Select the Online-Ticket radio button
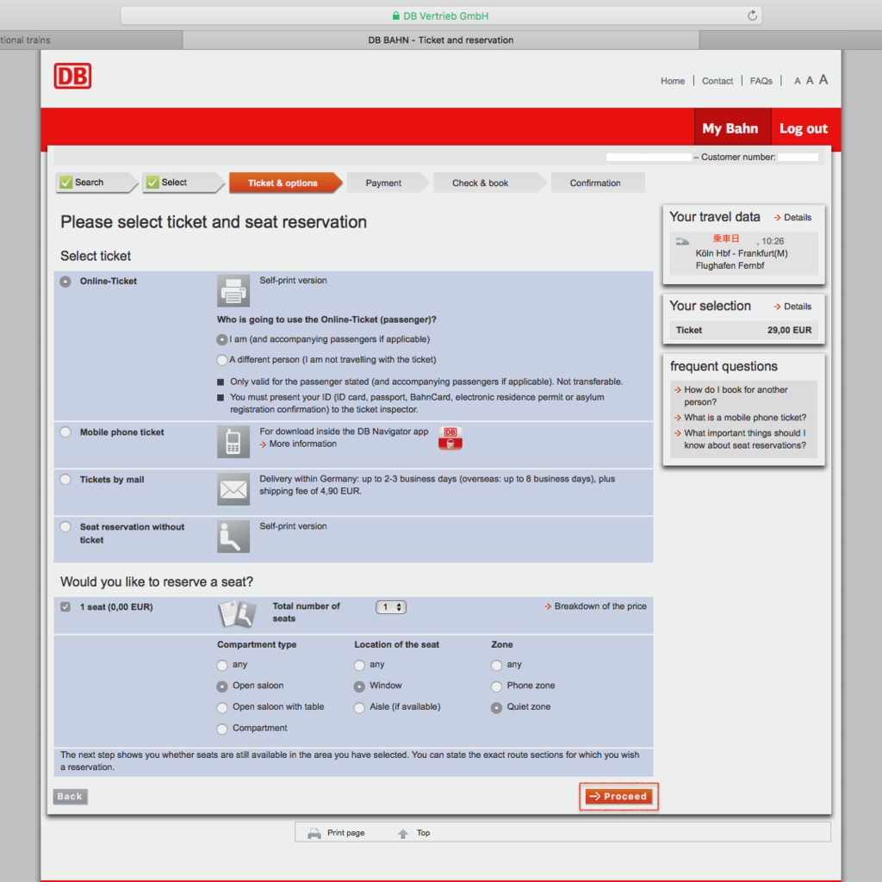The height and width of the screenshot is (882, 882). point(65,282)
